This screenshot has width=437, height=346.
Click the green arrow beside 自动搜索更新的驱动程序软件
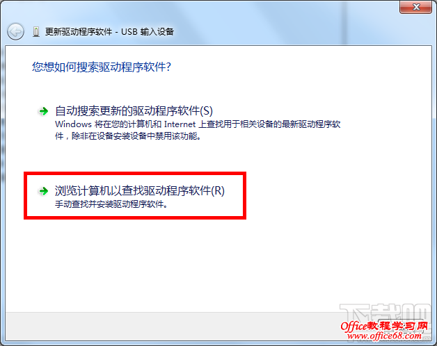(x=43, y=111)
